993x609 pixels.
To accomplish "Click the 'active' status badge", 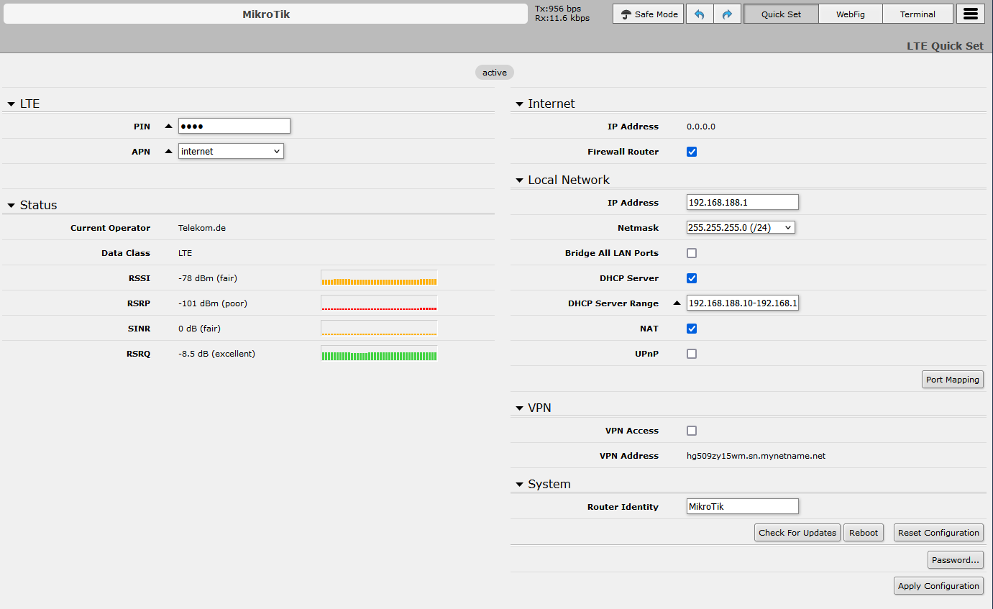I will point(495,73).
